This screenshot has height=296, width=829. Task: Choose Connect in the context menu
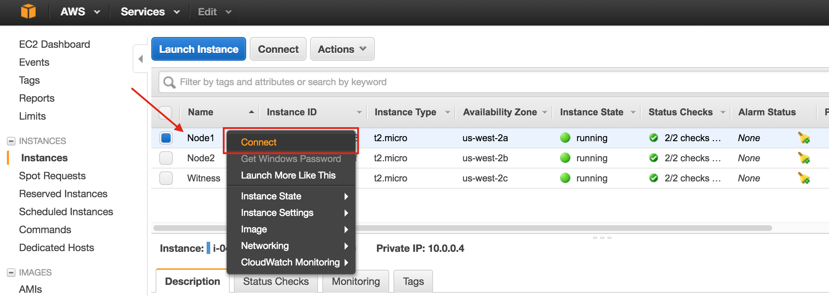[291, 142]
